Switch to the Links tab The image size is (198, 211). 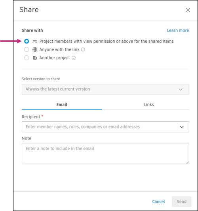pyautogui.click(x=149, y=105)
